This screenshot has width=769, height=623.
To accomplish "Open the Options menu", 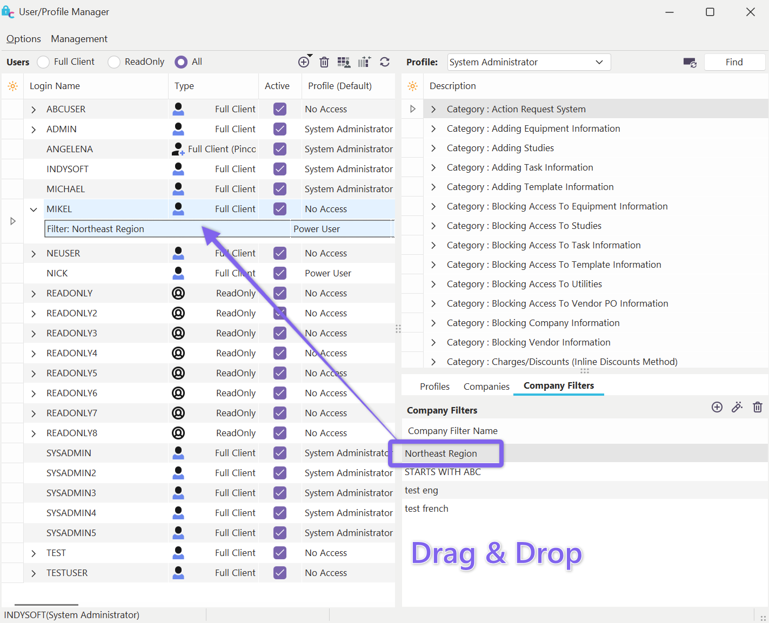I will (24, 39).
